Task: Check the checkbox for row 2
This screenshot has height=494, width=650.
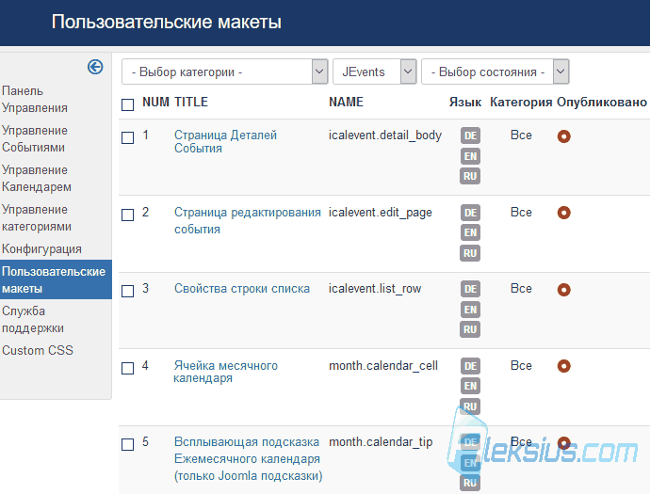Action: 128,215
